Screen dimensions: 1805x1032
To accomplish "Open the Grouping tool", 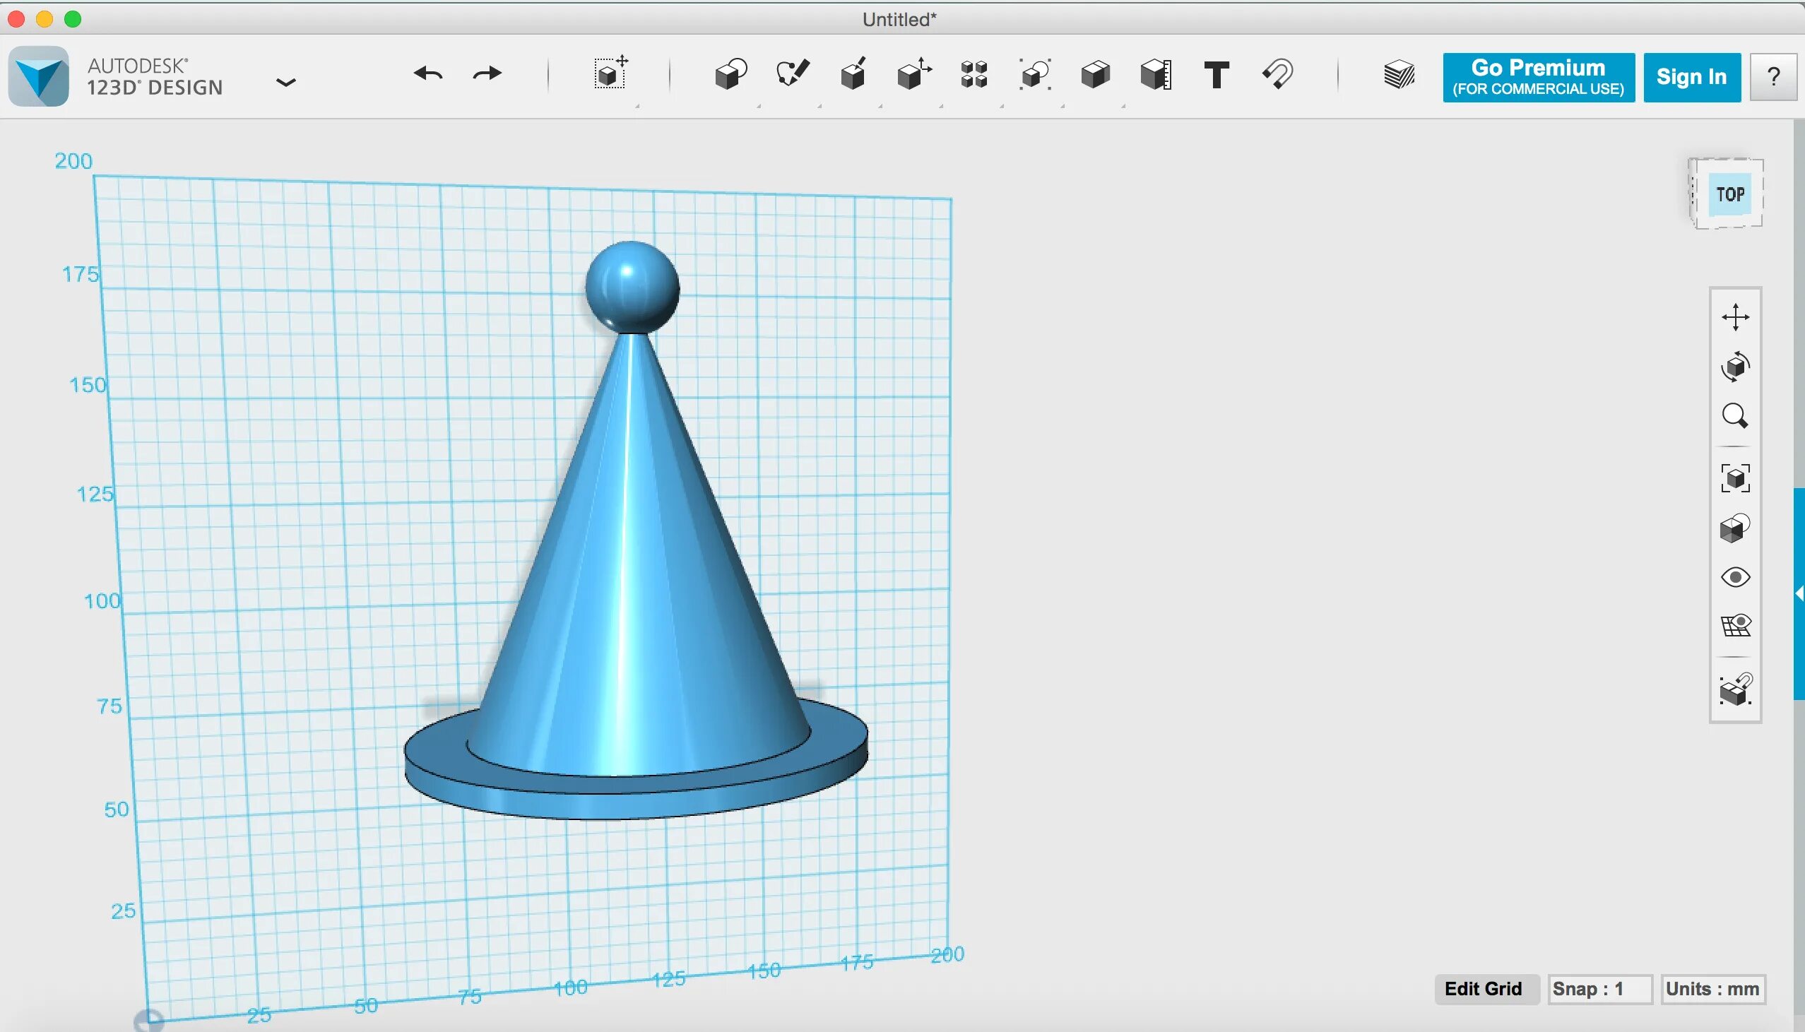I will coord(1035,74).
